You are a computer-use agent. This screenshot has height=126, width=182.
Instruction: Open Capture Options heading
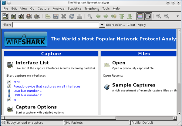coord(36,107)
